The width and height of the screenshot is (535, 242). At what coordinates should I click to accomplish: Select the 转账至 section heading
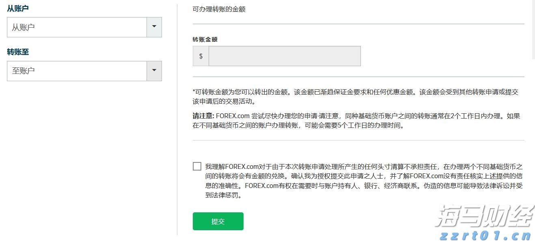[x=18, y=52]
